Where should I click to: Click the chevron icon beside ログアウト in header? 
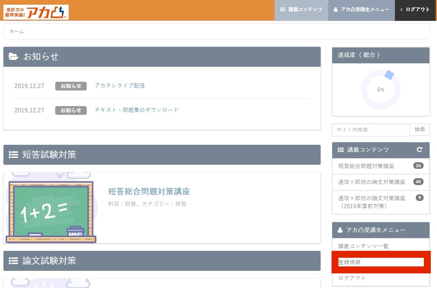coord(401,10)
